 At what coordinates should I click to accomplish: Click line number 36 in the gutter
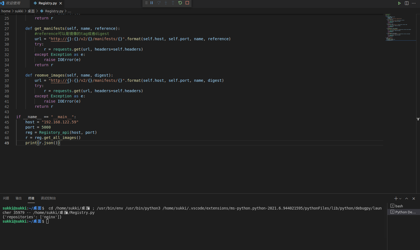pyautogui.click(x=7, y=75)
